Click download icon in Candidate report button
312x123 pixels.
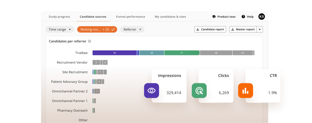198,29
